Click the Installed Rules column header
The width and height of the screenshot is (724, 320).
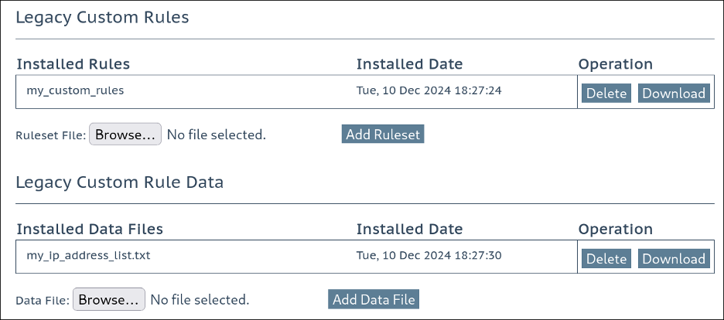[x=73, y=64]
